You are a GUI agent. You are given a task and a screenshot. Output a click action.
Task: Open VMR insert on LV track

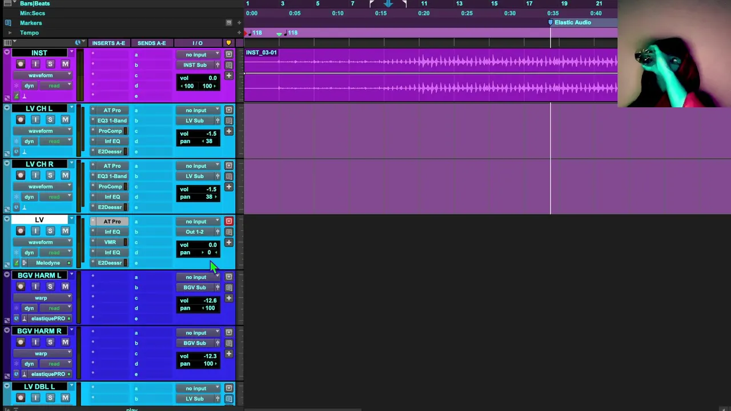click(112, 242)
